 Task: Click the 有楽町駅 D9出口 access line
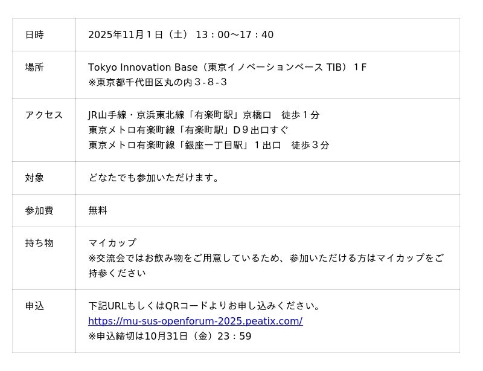(188, 130)
